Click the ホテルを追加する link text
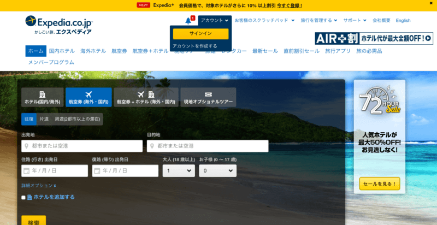Image resolution: width=437 pixels, height=225 pixels. [x=54, y=197]
